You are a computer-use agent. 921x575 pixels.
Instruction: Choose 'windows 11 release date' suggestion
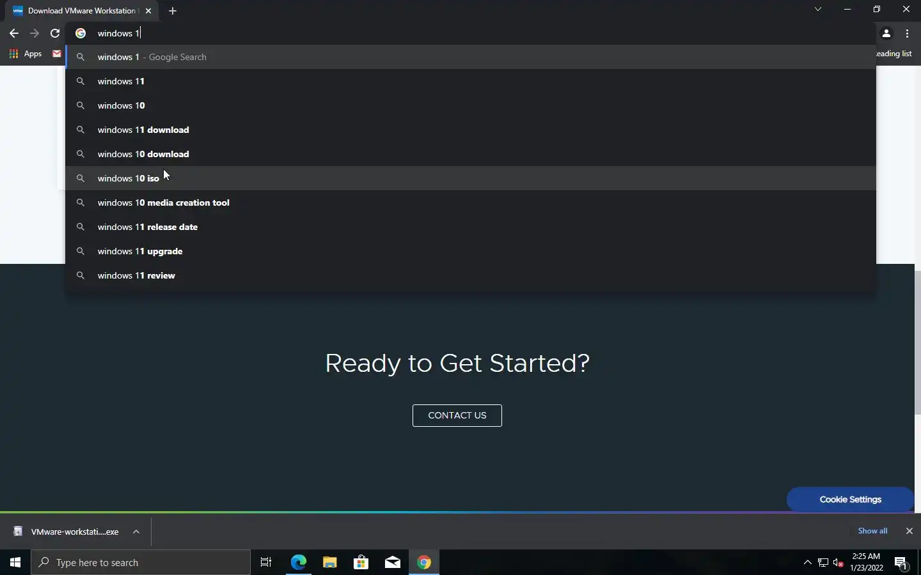click(471, 227)
